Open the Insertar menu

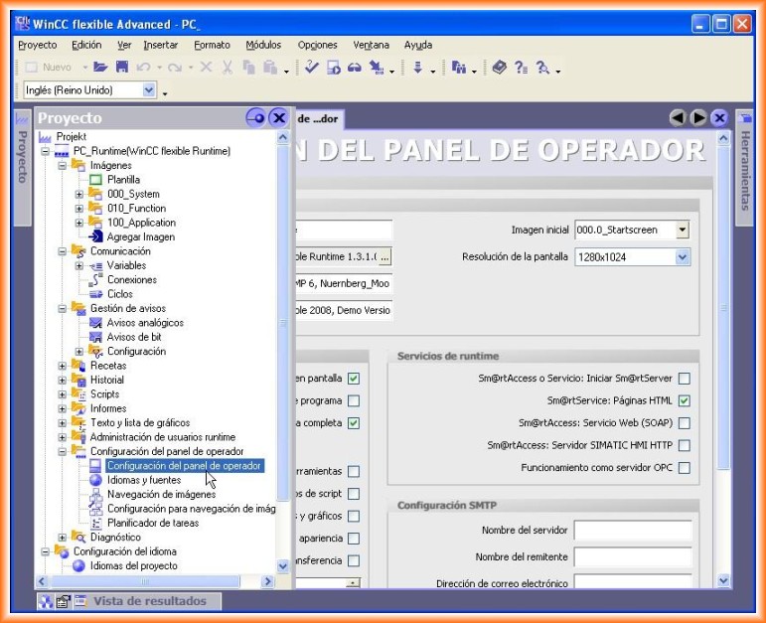(160, 45)
